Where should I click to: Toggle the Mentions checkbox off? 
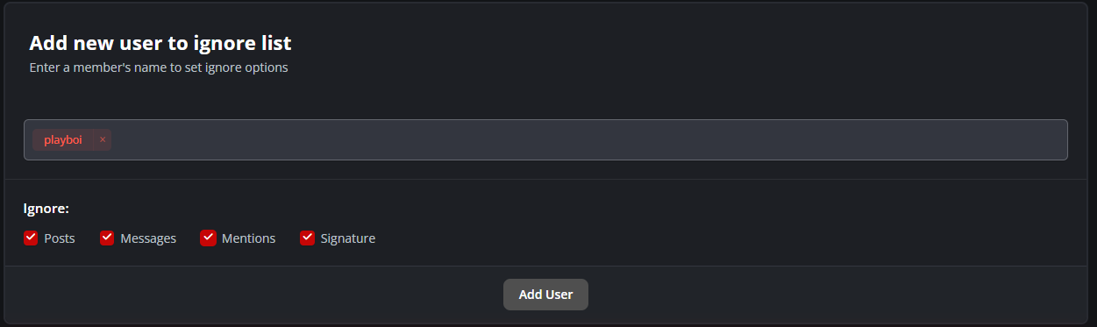[x=208, y=238]
